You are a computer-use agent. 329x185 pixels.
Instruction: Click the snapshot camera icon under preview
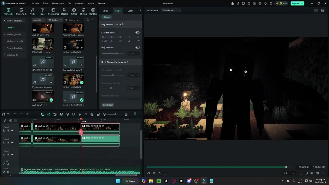312,173
